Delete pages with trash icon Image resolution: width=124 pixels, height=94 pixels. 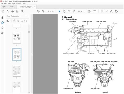click(x=14, y=21)
